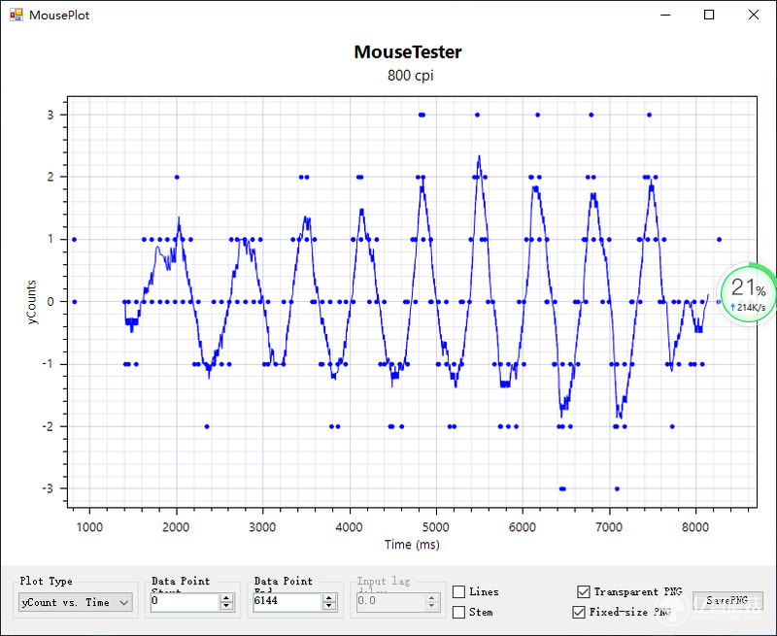This screenshot has height=636, width=777.
Task: Click the MouseTester chart title
Action: (408, 52)
